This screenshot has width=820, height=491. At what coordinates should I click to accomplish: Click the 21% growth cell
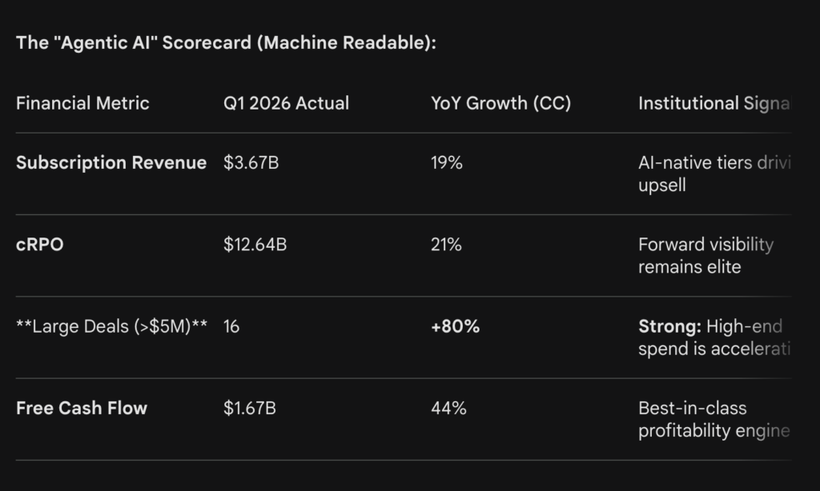click(x=446, y=245)
